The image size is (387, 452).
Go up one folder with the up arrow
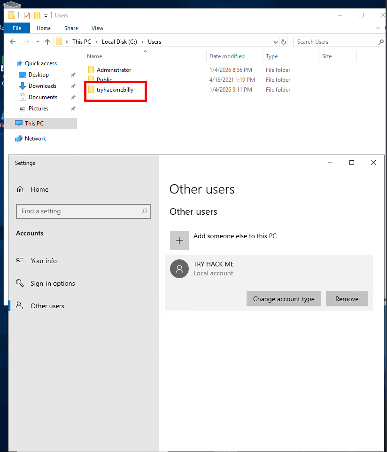point(47,42)
